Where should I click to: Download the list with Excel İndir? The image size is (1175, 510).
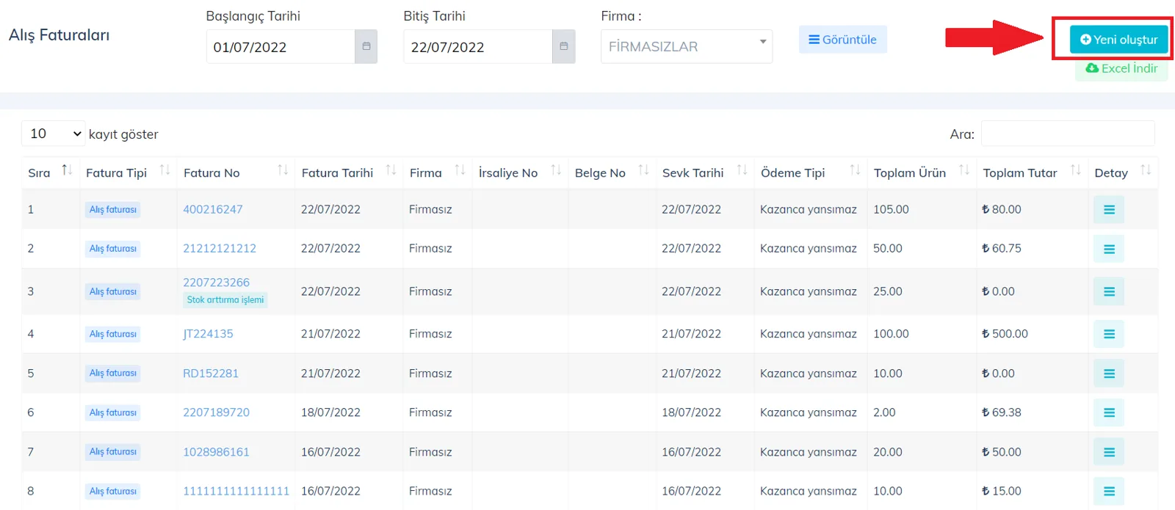tap(1121, 68)
